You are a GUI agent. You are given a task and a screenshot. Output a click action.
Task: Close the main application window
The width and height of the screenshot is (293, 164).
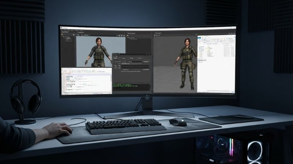234,28
